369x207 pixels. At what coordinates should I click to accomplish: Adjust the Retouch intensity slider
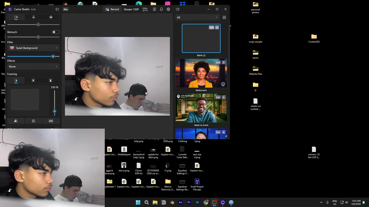point(33,37)
